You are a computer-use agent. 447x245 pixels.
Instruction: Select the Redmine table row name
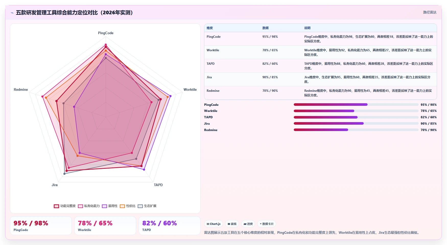coord(213,91)
